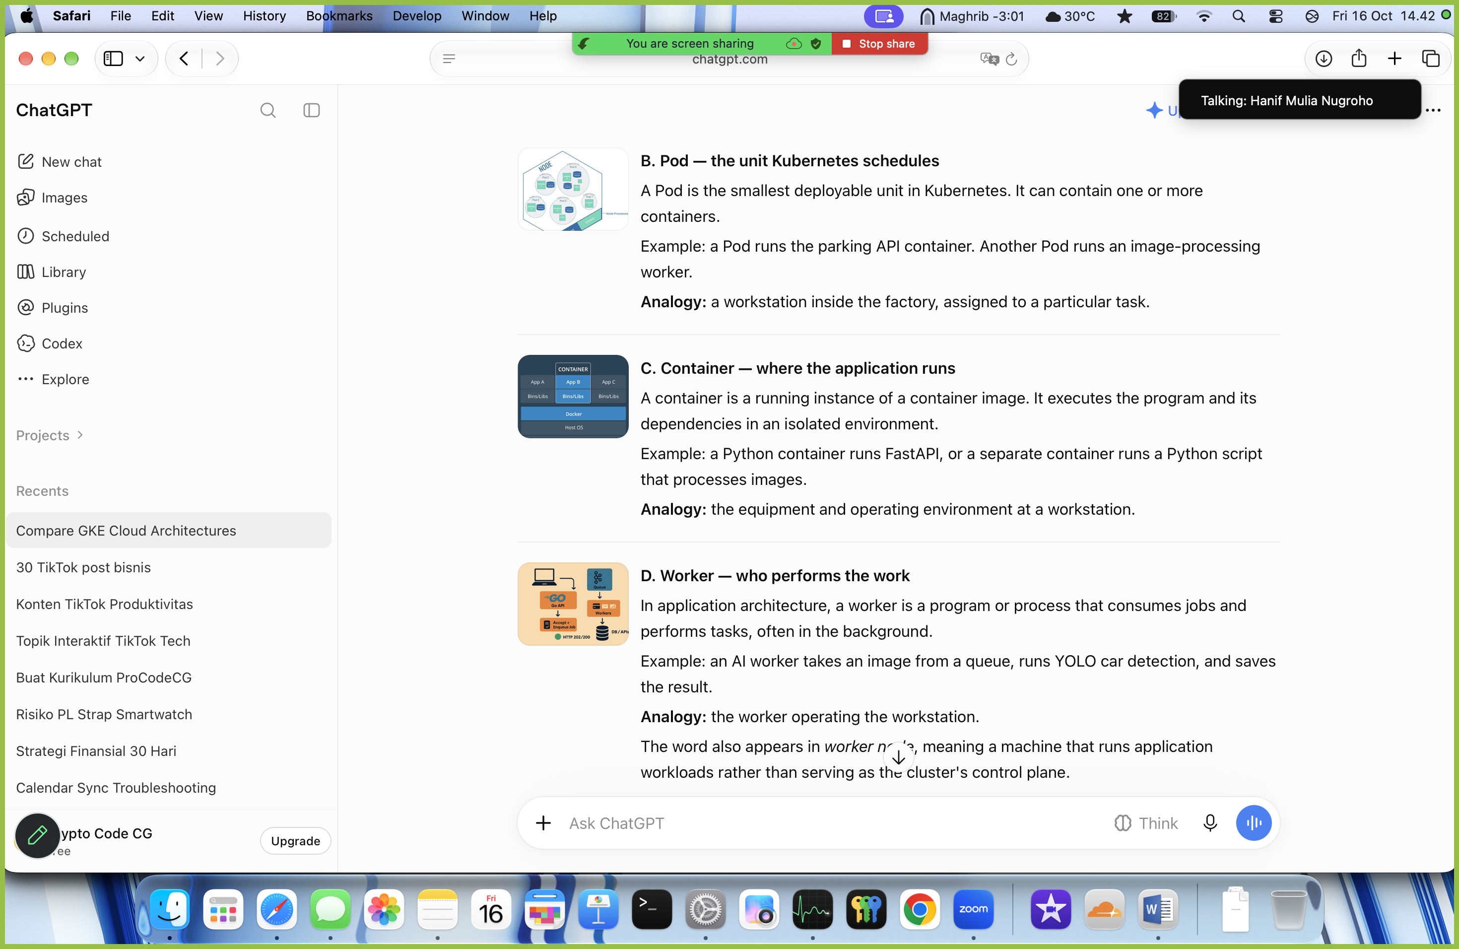Open the Plugins page
1459x949 pixels.
53,308
